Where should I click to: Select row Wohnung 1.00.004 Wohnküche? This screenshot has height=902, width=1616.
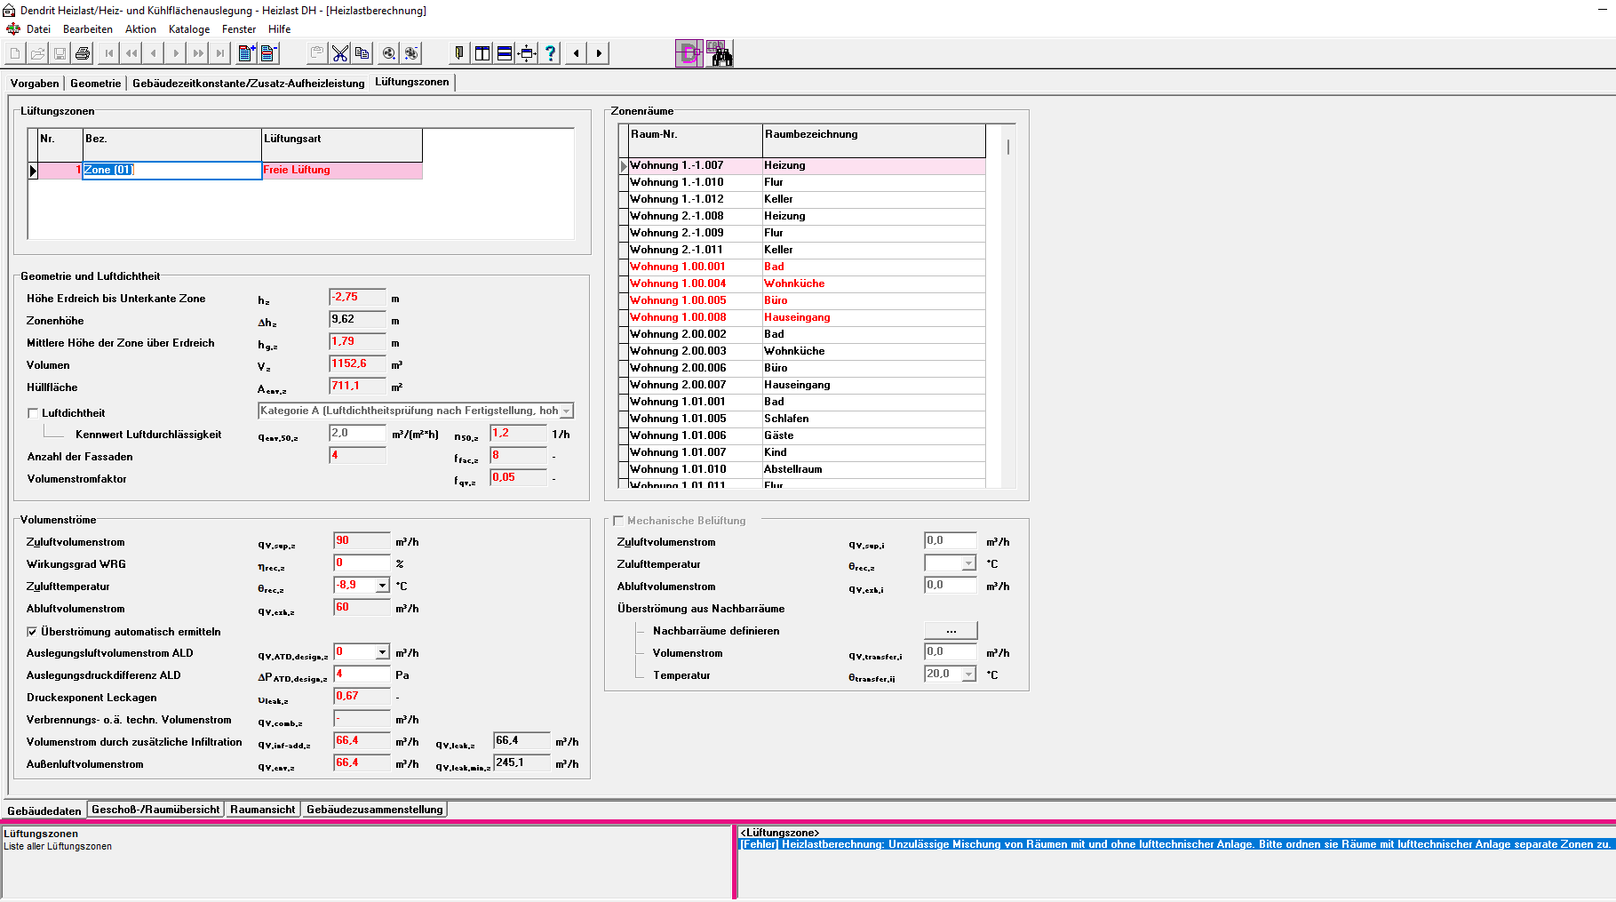point(807,283)
